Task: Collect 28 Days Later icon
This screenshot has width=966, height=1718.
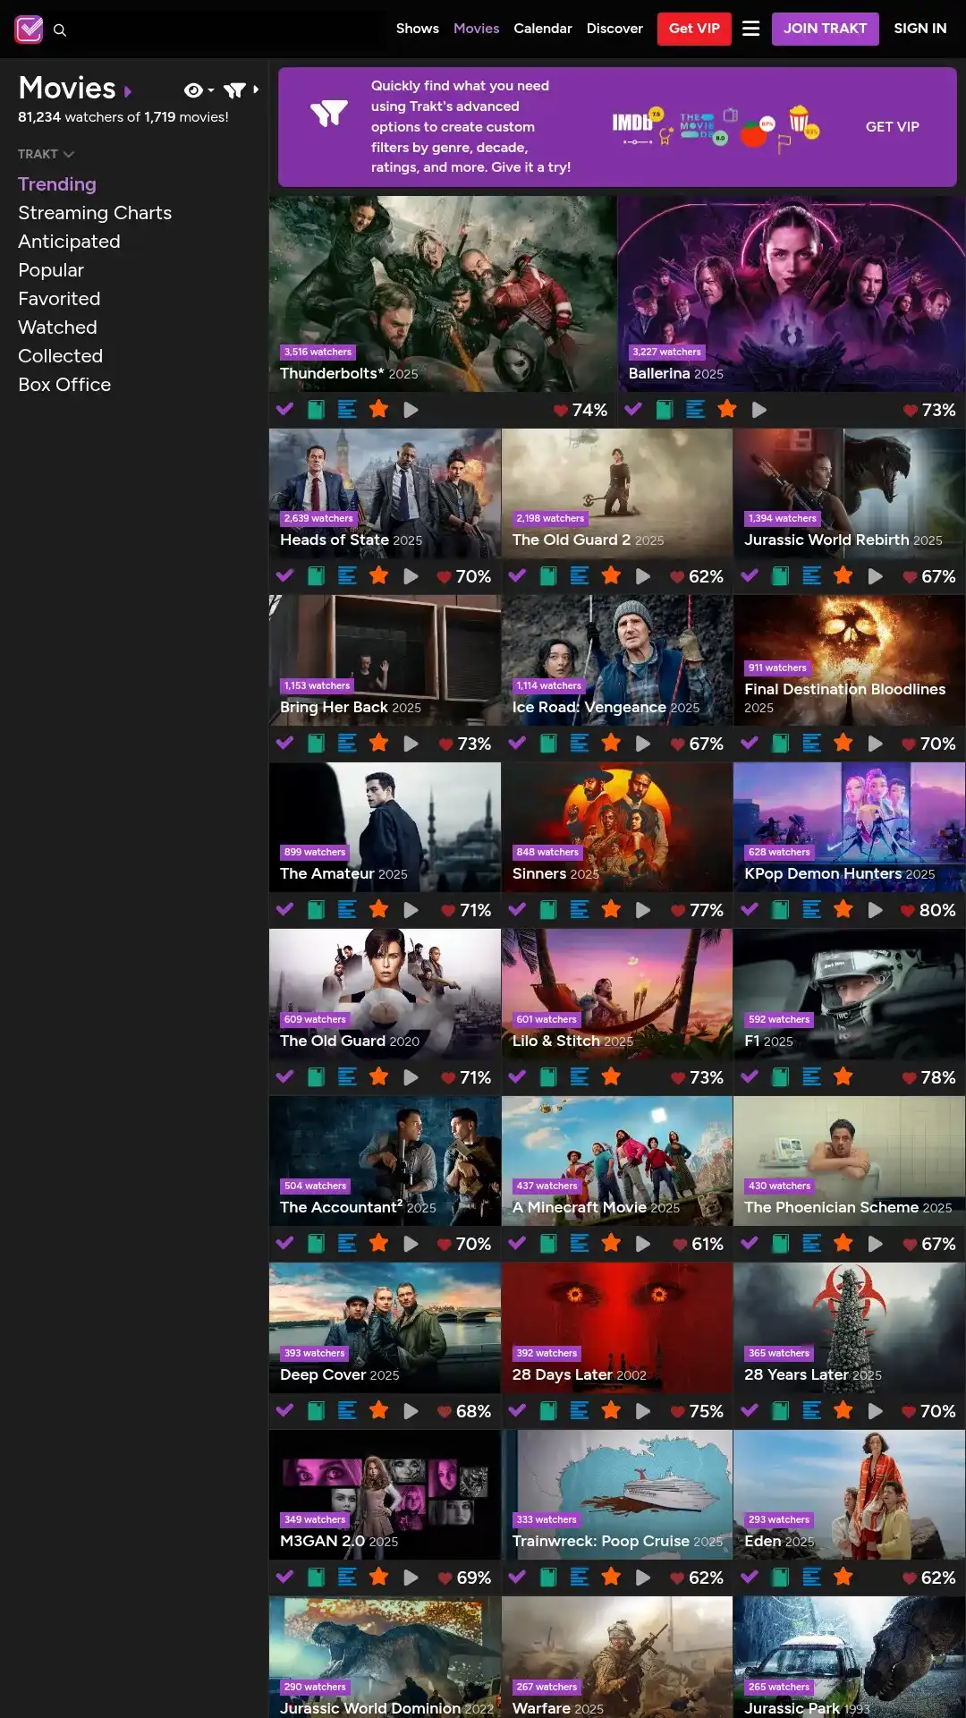Action: [x=548, y=1411]
